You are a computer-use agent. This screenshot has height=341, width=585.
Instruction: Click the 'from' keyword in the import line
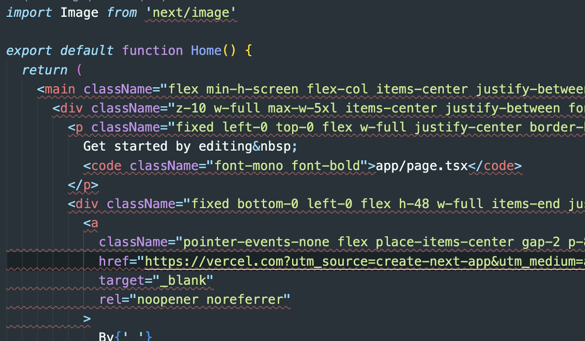click(122, 12)
